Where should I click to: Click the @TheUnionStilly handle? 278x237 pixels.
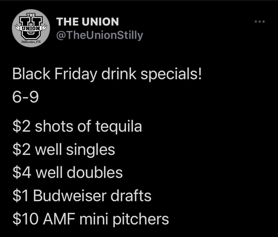tap(100, 35)
